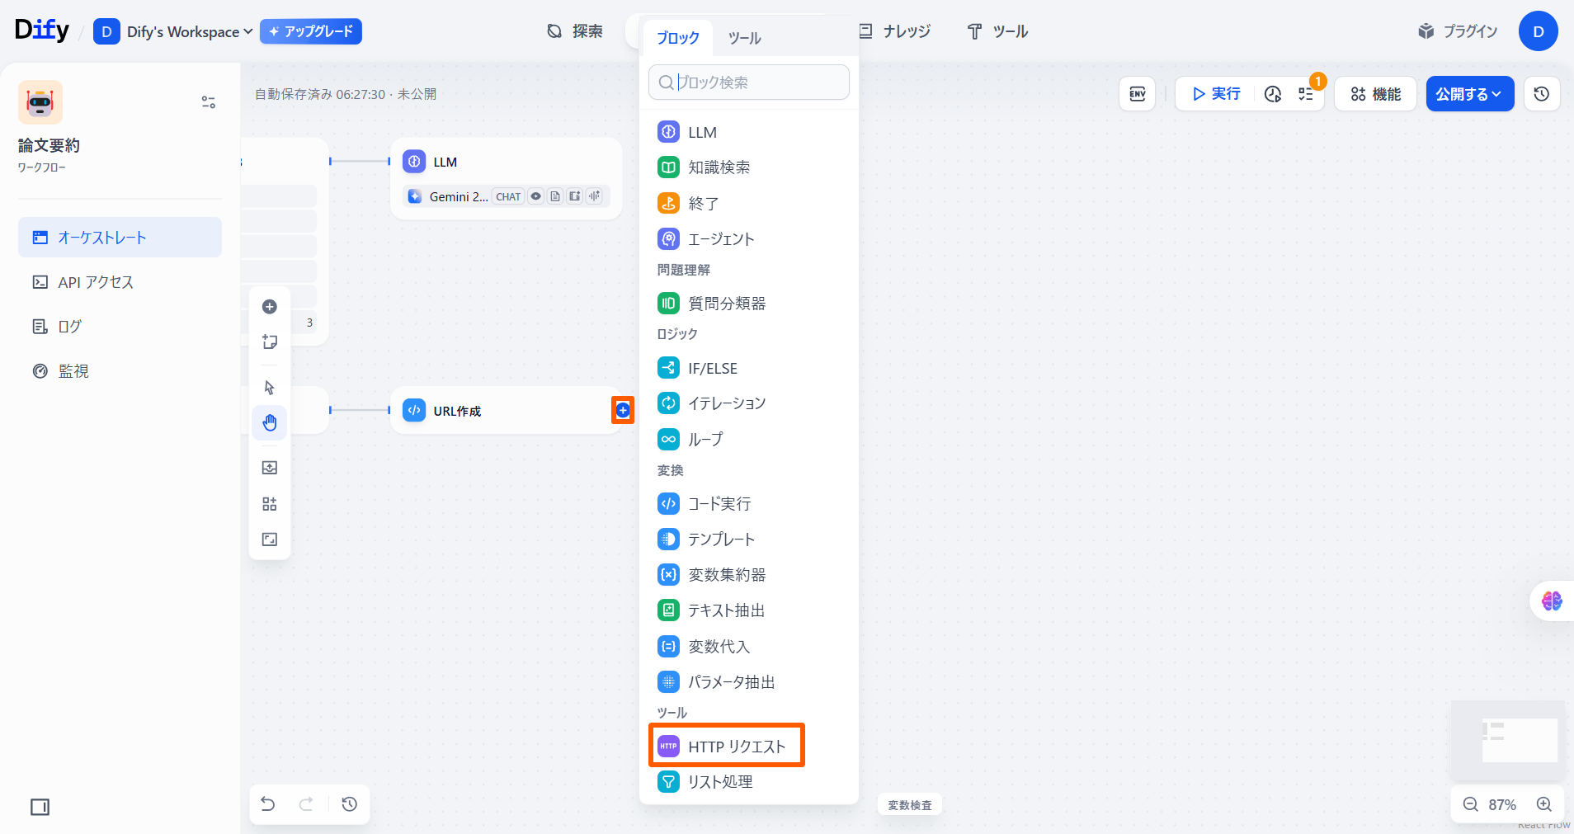Open the ENV environment variables icon
The width and height of the screenshot is (1574, 834).
(1137, 94)
